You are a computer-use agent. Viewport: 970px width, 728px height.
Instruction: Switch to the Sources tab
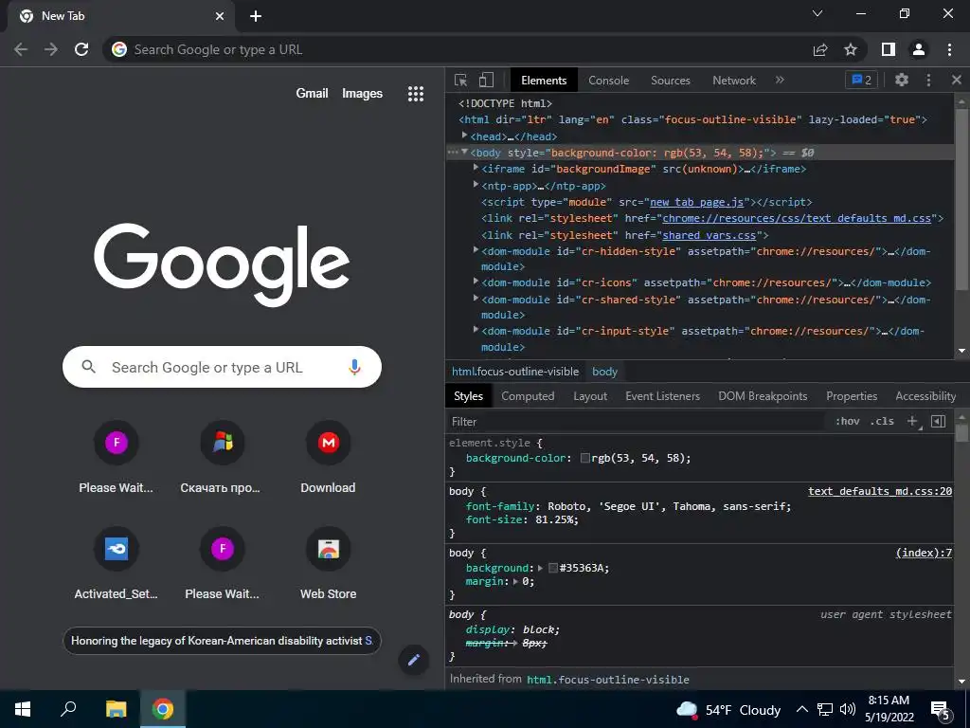[670, 80]
